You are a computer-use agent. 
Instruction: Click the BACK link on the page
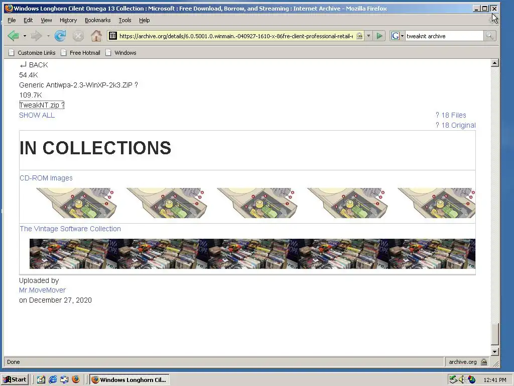(x=34, y=65)
